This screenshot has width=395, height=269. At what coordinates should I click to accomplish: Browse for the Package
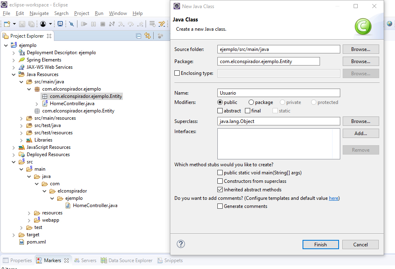361,61
